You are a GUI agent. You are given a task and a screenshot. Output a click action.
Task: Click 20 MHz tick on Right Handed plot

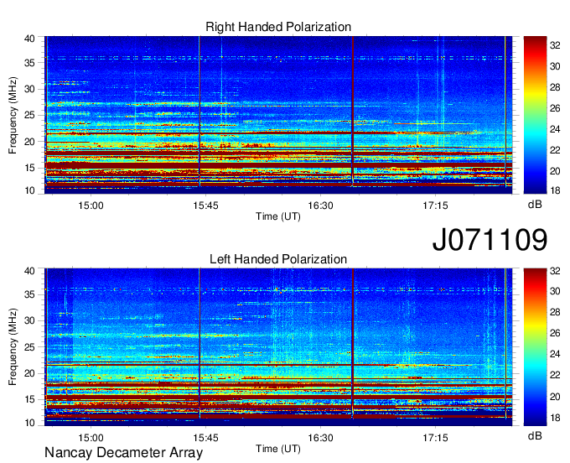29,142
